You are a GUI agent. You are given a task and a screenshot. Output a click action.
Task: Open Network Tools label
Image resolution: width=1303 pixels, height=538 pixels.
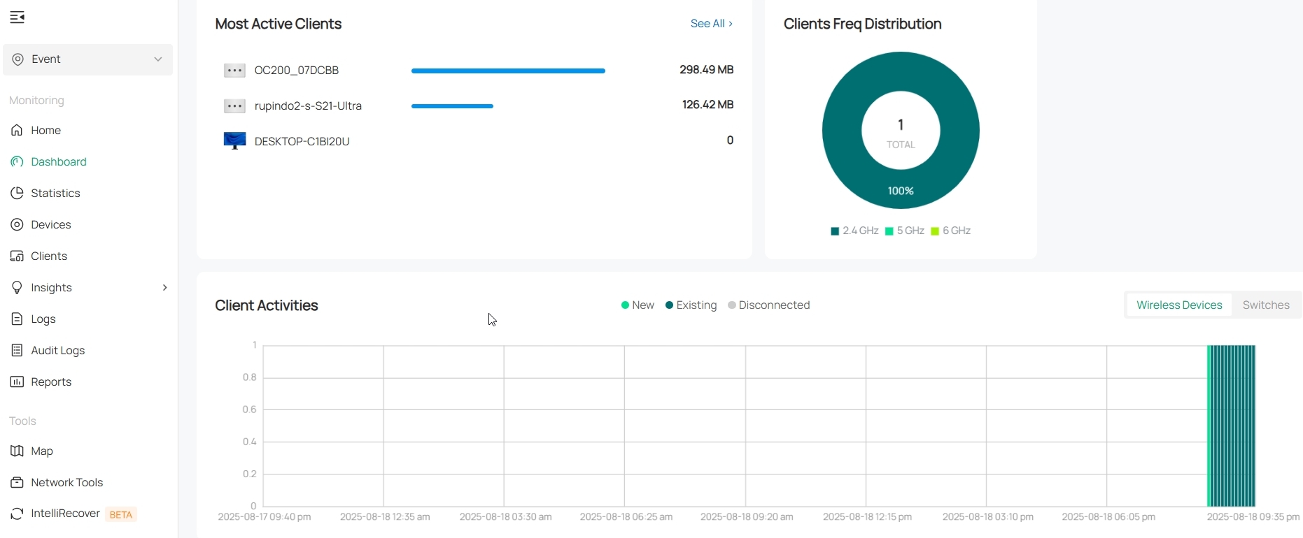[67, 482]
